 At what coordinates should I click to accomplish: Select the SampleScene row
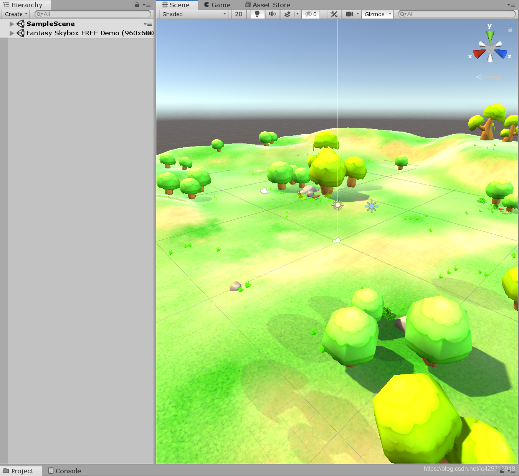click(77, 24)
